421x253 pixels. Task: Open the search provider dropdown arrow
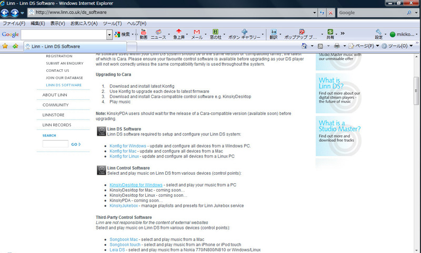click(x=416, y=13)
